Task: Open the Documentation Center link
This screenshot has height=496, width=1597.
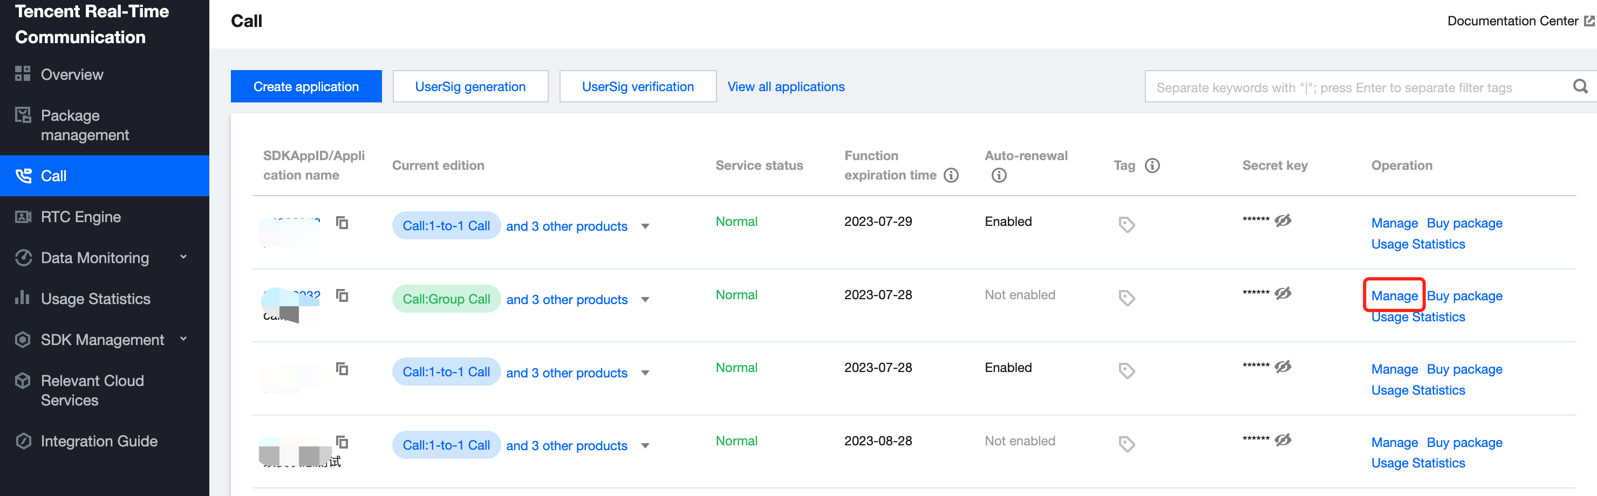Action: click(x=1520, y=21)
